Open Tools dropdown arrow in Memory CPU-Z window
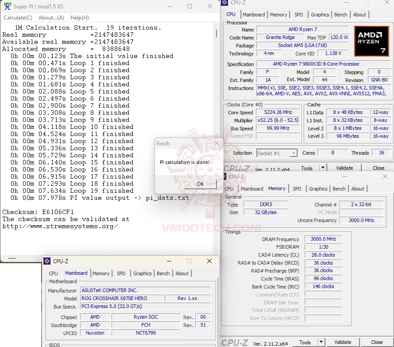This screenshot has height=347, width=394. [x=321, y=343]
